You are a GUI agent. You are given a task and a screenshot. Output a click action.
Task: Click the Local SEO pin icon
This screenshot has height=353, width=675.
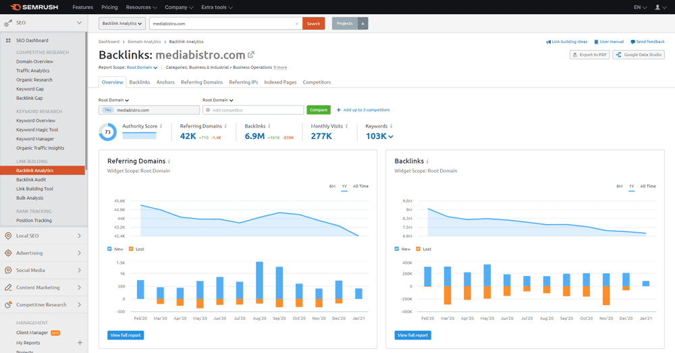click(8, 236)
